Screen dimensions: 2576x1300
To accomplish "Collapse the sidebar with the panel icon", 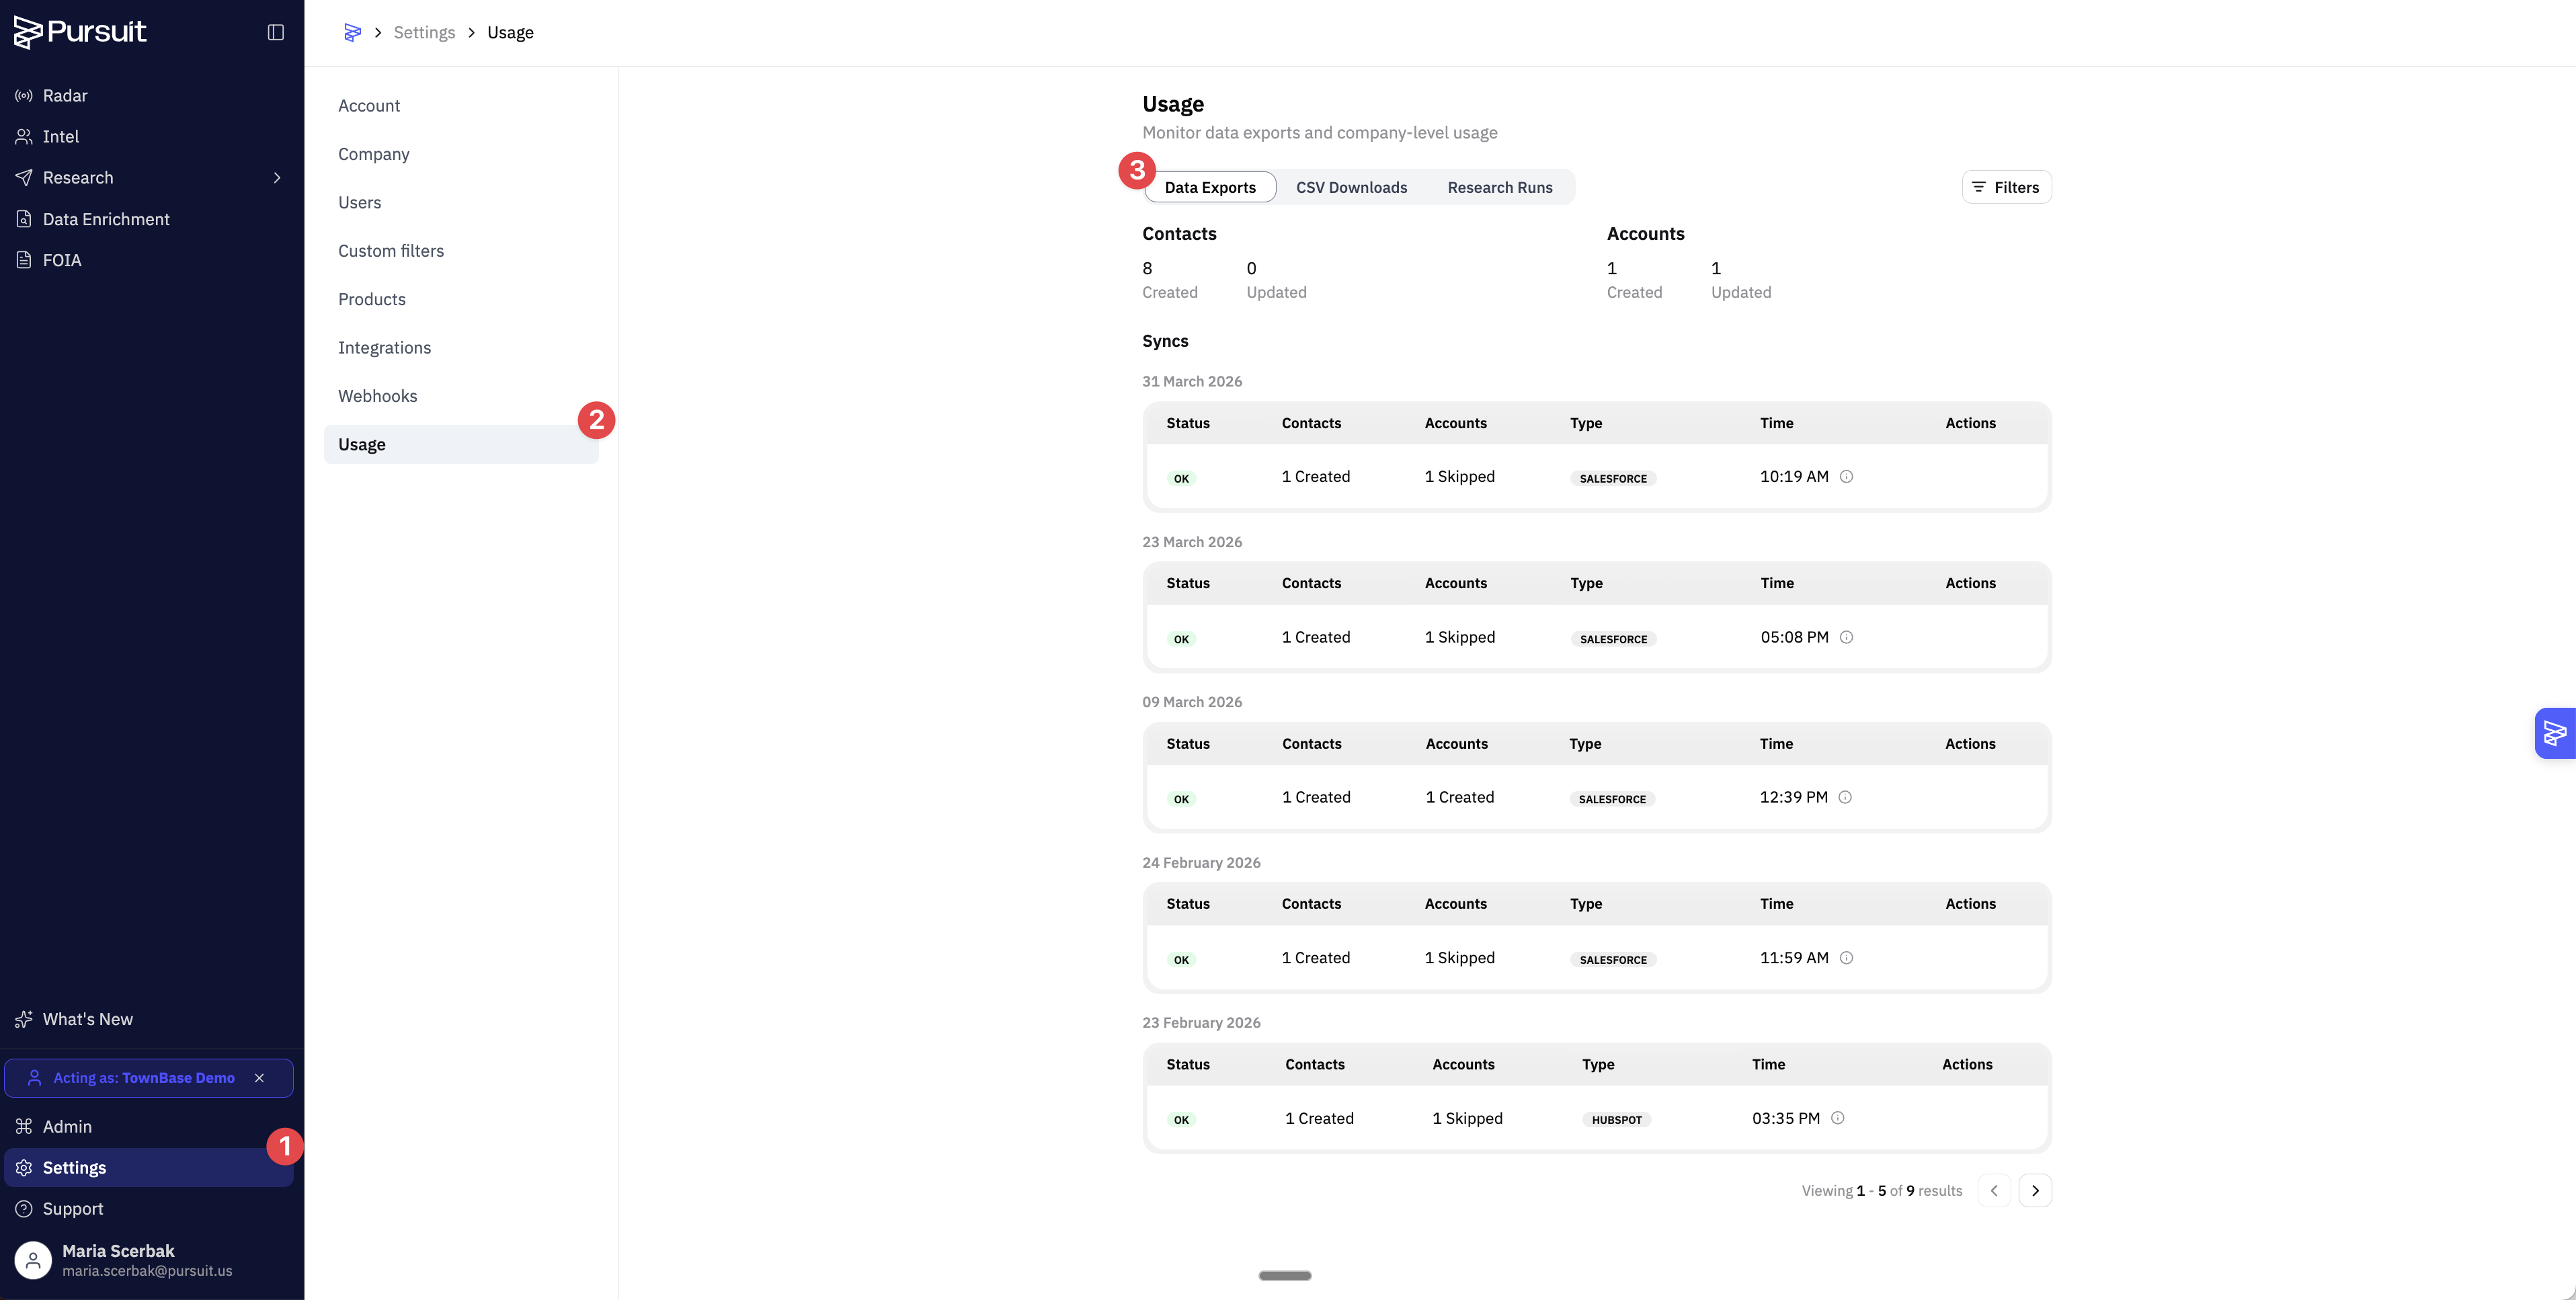I will click(276, 32).
